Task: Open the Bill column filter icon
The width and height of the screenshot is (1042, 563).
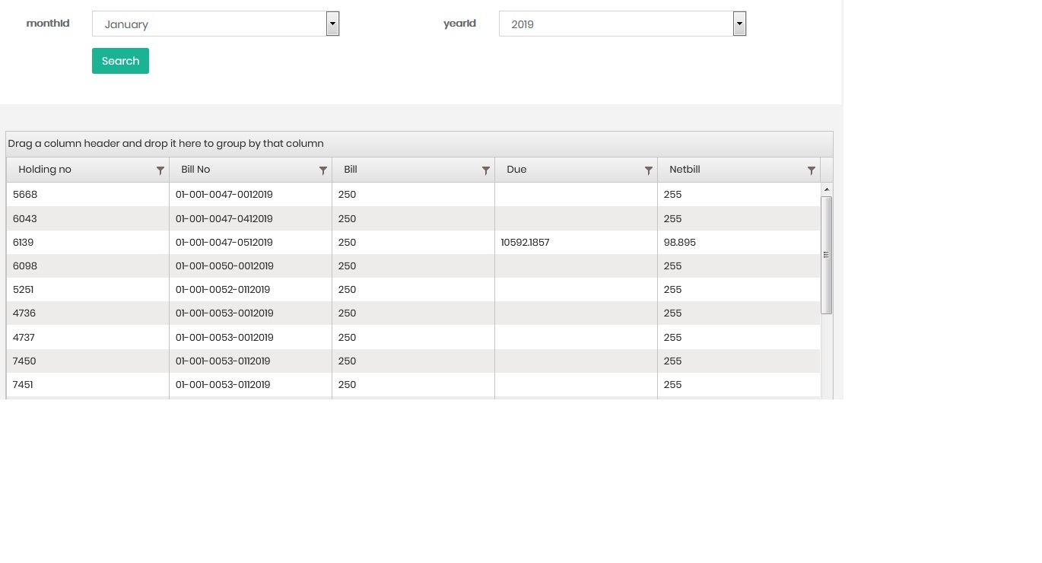Action: point(485,170)
